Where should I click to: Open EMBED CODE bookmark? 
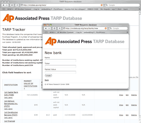coord(93,9)
